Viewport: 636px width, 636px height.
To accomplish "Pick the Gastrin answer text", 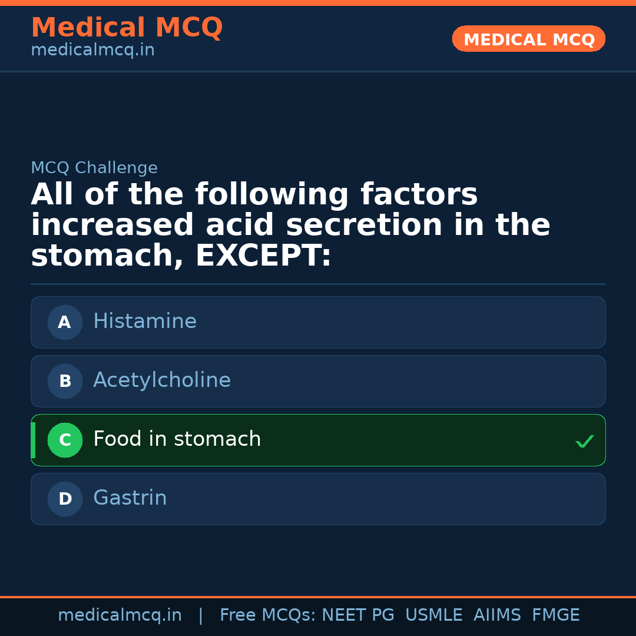I will coord(130,498).
